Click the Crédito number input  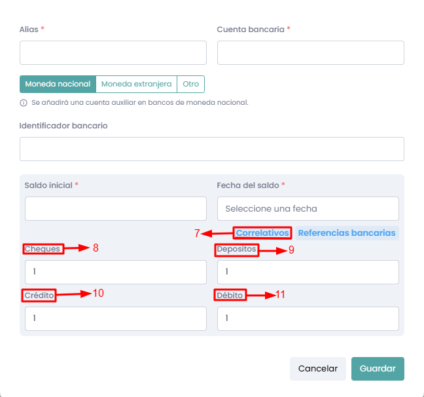tap(116, 319)
